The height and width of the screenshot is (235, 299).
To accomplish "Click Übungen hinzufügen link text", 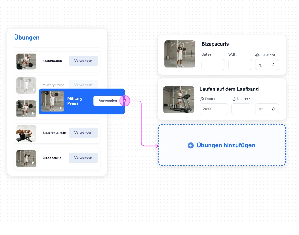I will click(x=226, y=145).
